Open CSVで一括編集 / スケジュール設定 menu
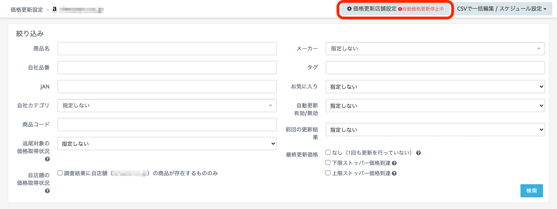The image size is (557, 209). point(501,9)
